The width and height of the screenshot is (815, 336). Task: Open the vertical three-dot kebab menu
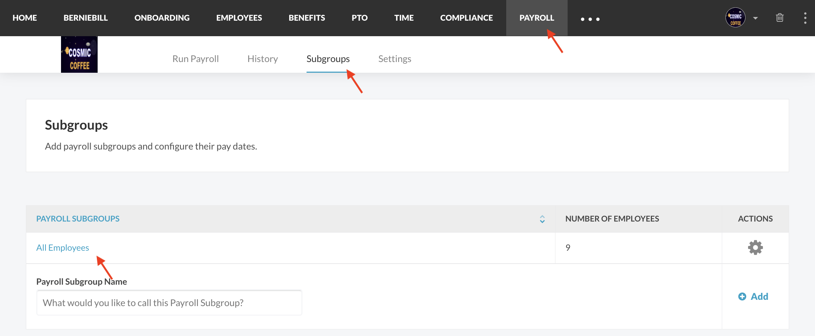pos(805,18)
